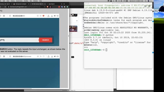Expand the chevron dropdown in the middle window
The height and width of the screenshot is (92, 164).
tap(77, 21)
